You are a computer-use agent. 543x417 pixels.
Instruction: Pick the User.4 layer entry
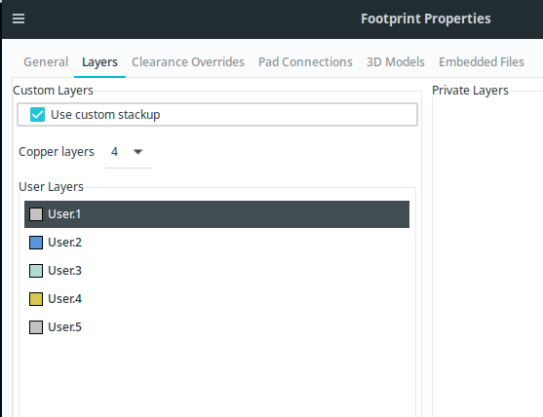click(x=216, y=299)
